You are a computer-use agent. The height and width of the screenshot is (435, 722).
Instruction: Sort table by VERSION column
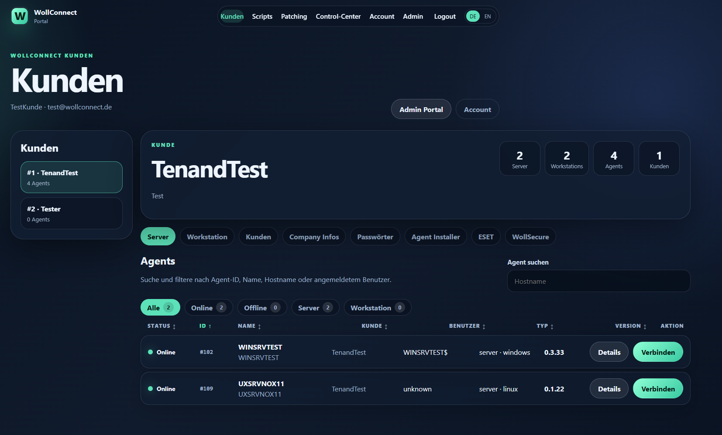(631, 326)
